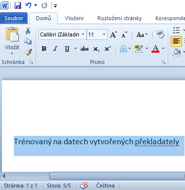Expand the underline style dropdown arrow
The height and width of the screenshot is (190, 185).
75,49
